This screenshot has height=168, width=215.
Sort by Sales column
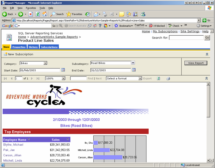pos(68,139)
